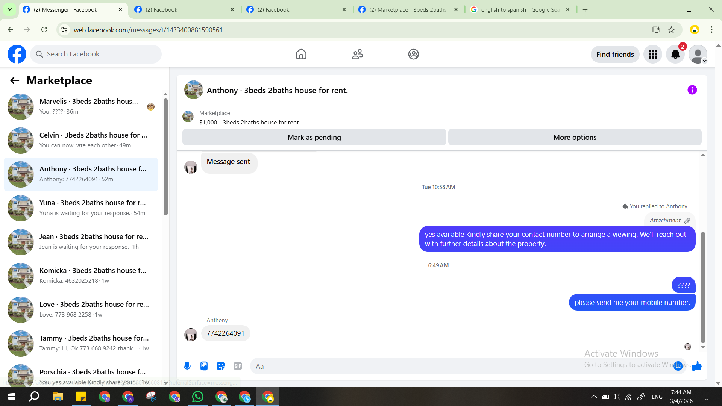Open conversation information purple icon
This screenshot has height=406, width=722.
click(x=692, y=90)
